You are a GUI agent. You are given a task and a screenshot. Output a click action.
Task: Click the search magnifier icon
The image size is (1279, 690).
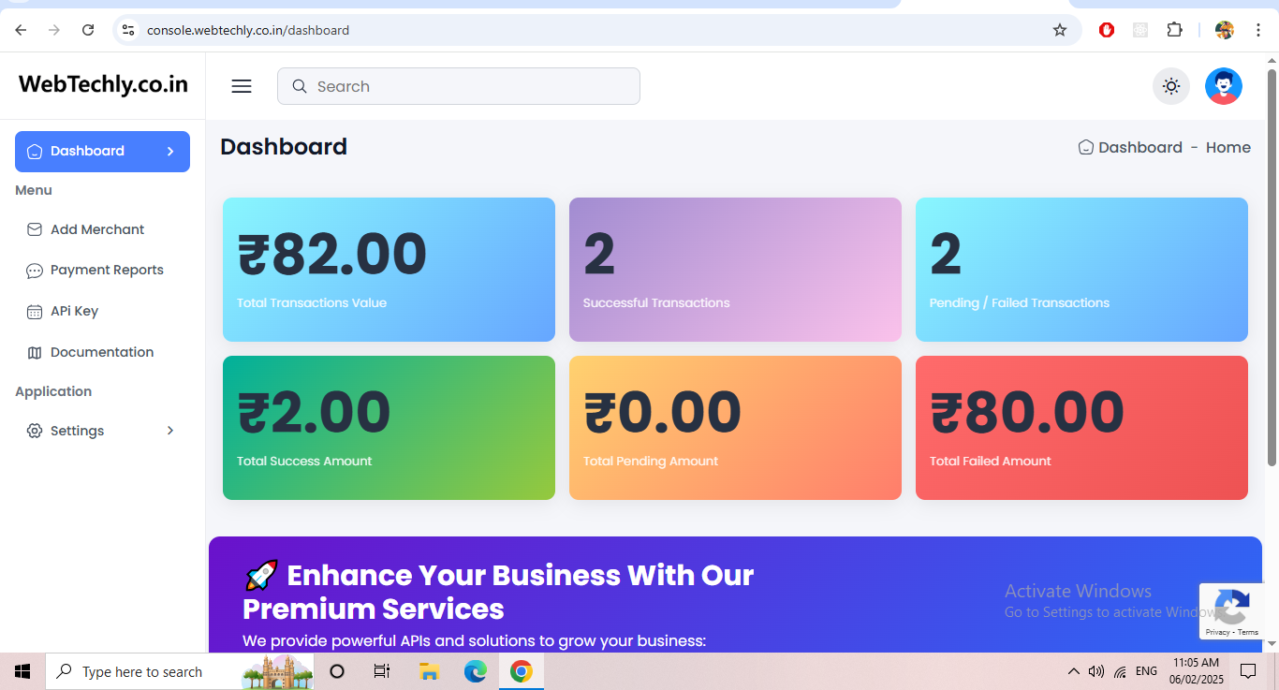coord(299,85)
